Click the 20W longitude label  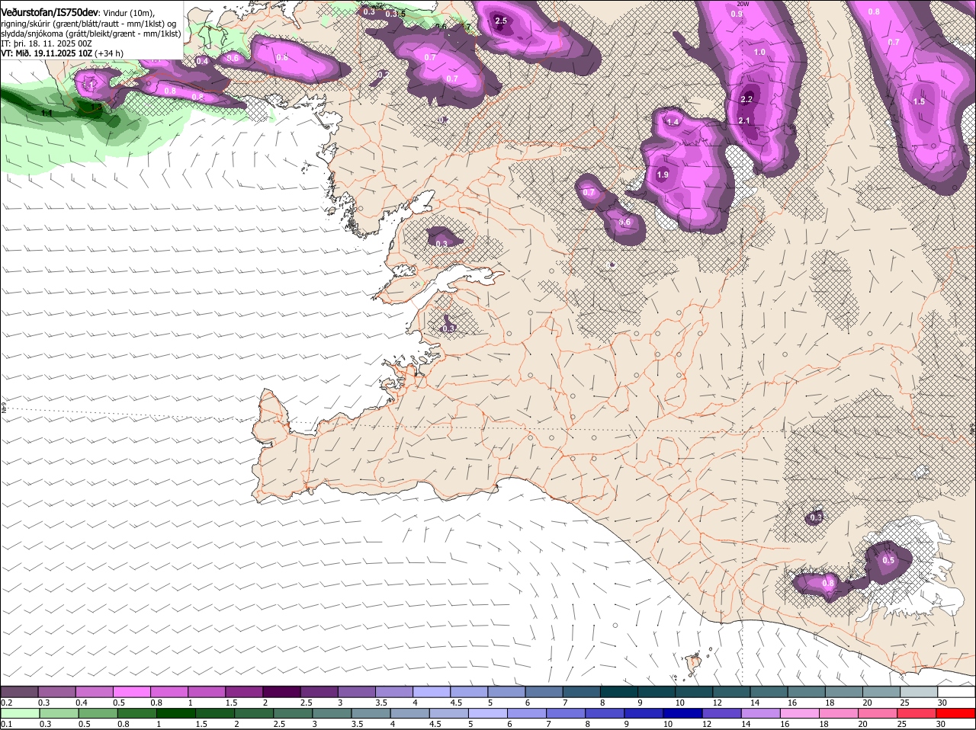pyautogui.click(x=743, y=4)
